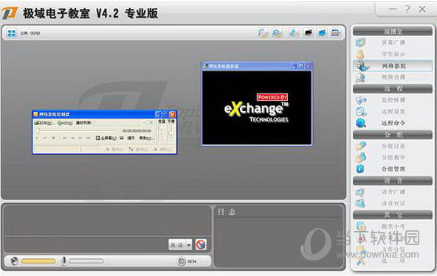The image size is (437, 276).
Task: Click the 日志 log panel
Action: pos(279,236)
